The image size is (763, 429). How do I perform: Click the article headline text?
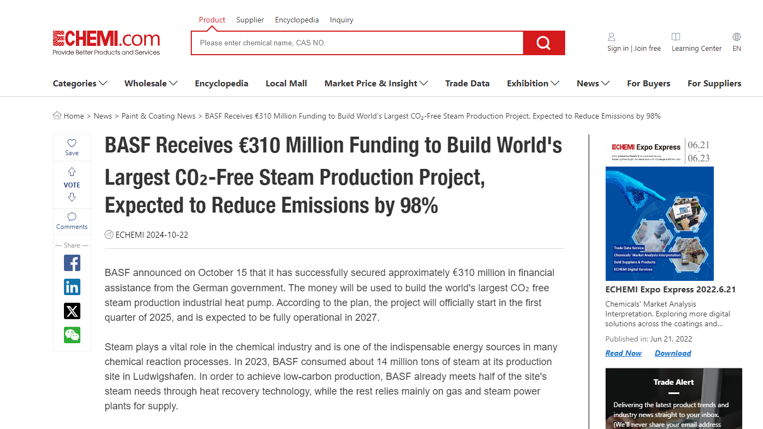333,175
